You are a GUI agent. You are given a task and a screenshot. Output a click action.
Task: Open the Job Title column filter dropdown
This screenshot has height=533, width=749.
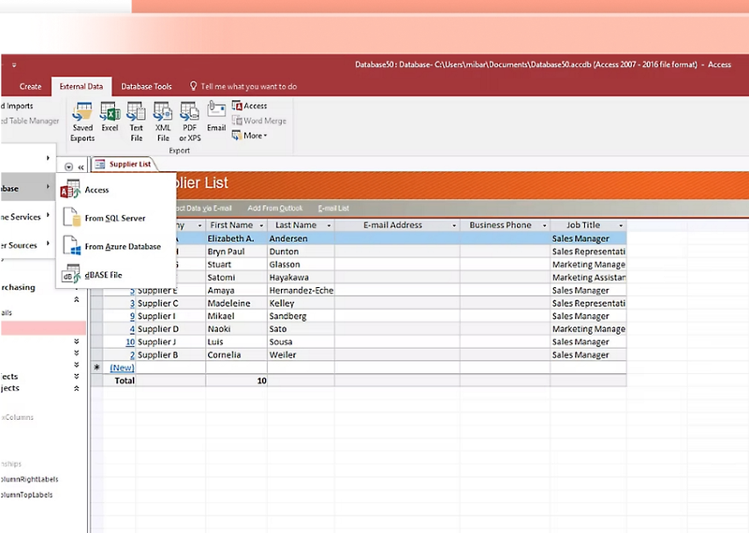[x=621, y=225]
